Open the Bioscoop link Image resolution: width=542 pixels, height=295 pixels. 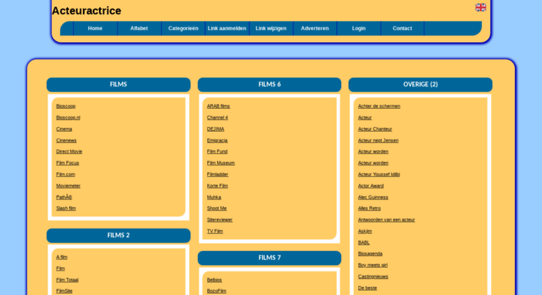[x=66, y=106]
